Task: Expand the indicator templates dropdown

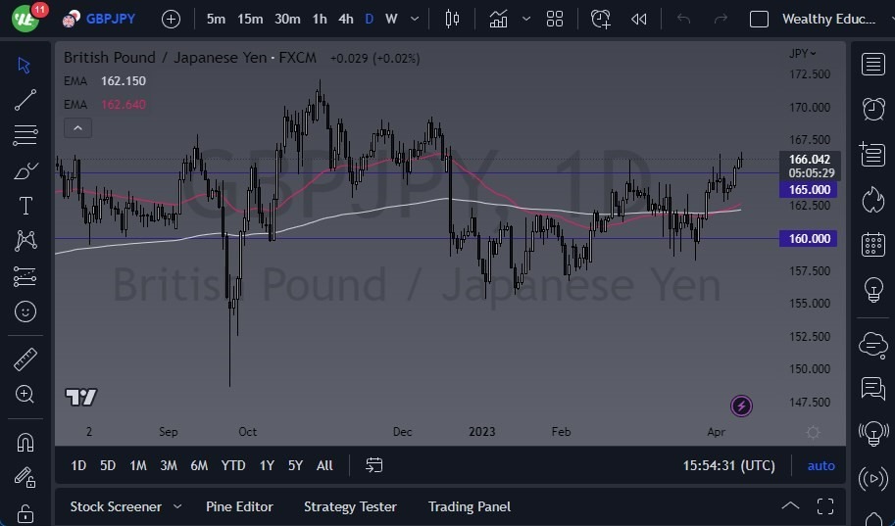Action: pyautogui.click(x=526, y=19)
